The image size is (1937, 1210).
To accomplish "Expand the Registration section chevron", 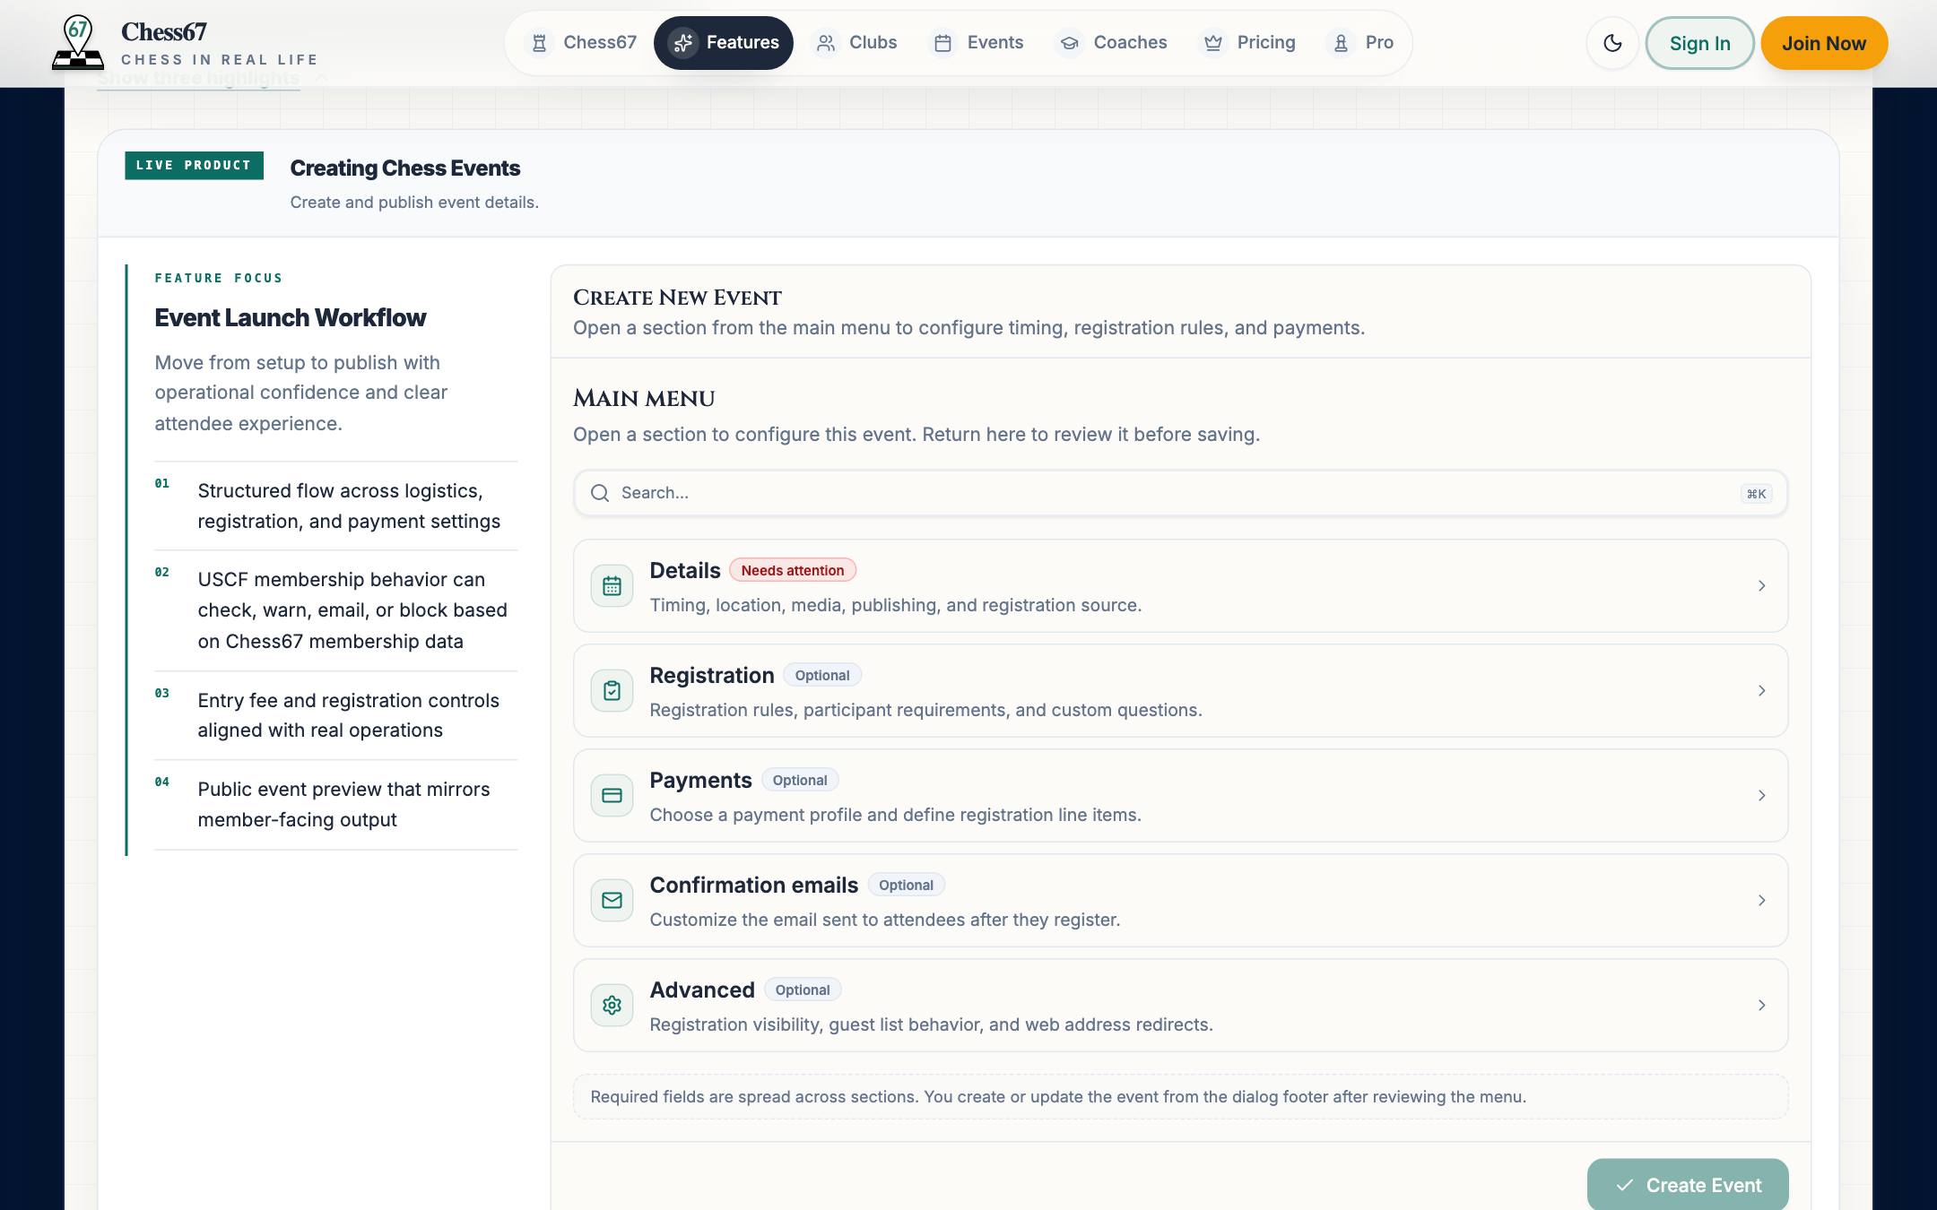I will tap(1761, 691).
